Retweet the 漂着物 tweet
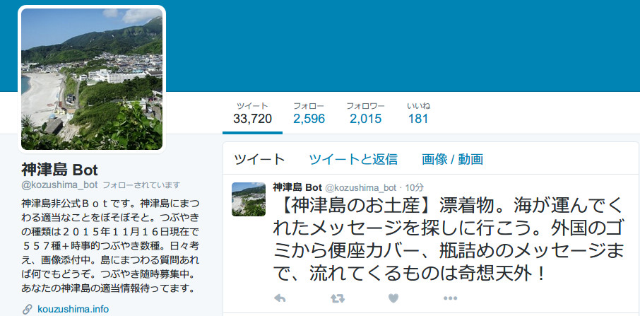640x316 pixels. [337, 299]
